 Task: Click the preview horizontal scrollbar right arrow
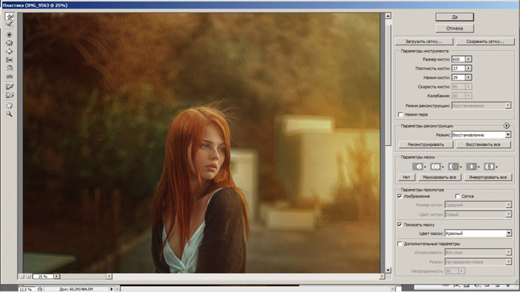coord(382,276)
